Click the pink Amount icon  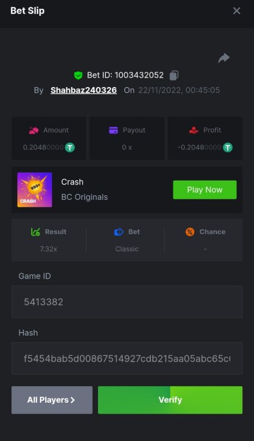[x=33, y=130]
